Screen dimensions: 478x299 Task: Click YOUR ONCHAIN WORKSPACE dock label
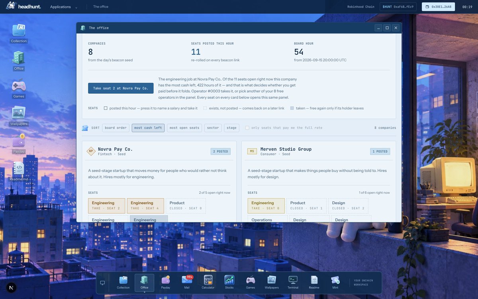tap(363, 283)
